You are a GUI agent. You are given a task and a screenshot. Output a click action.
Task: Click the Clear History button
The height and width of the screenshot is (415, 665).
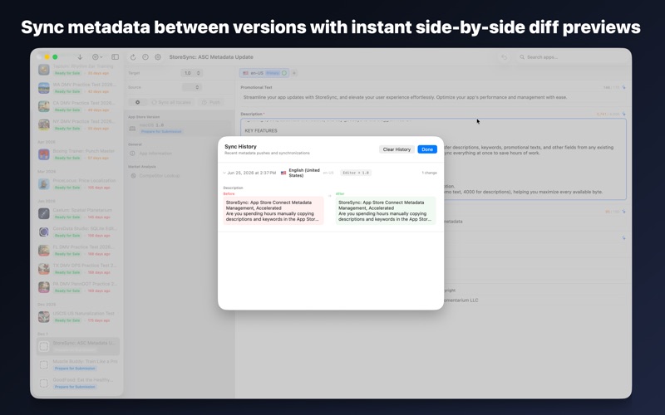tap(397, 149)
